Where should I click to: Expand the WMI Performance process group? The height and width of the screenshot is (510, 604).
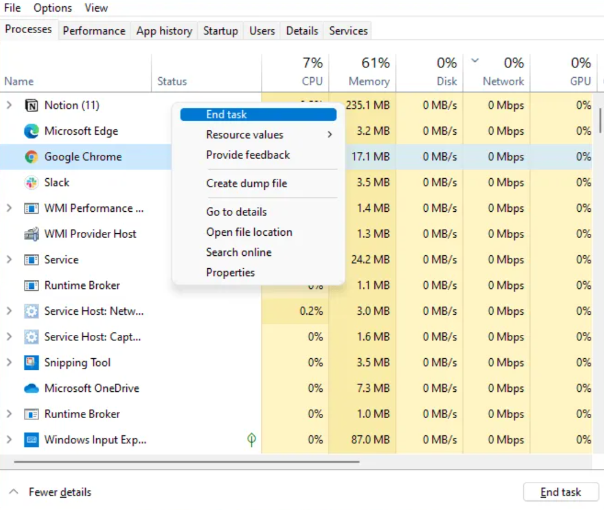coord(9,208)
